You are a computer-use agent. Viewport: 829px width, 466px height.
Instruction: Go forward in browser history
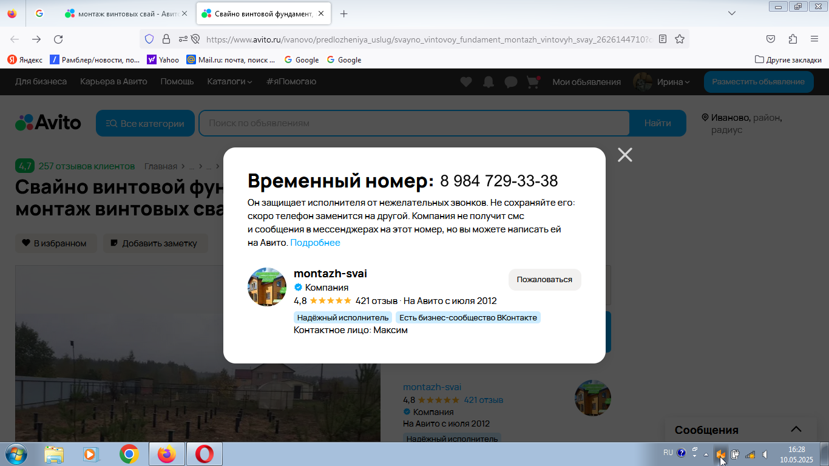(36, 39)
